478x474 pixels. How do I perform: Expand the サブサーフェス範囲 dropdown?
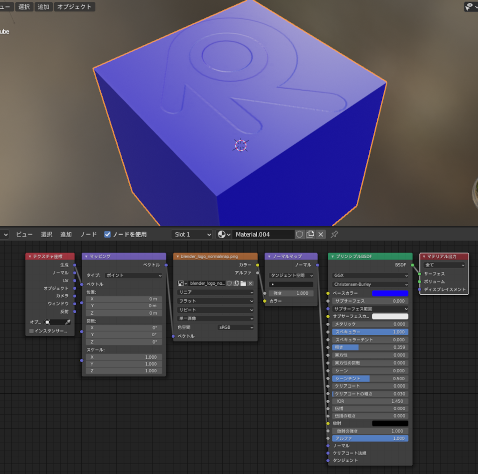(370, 309)
